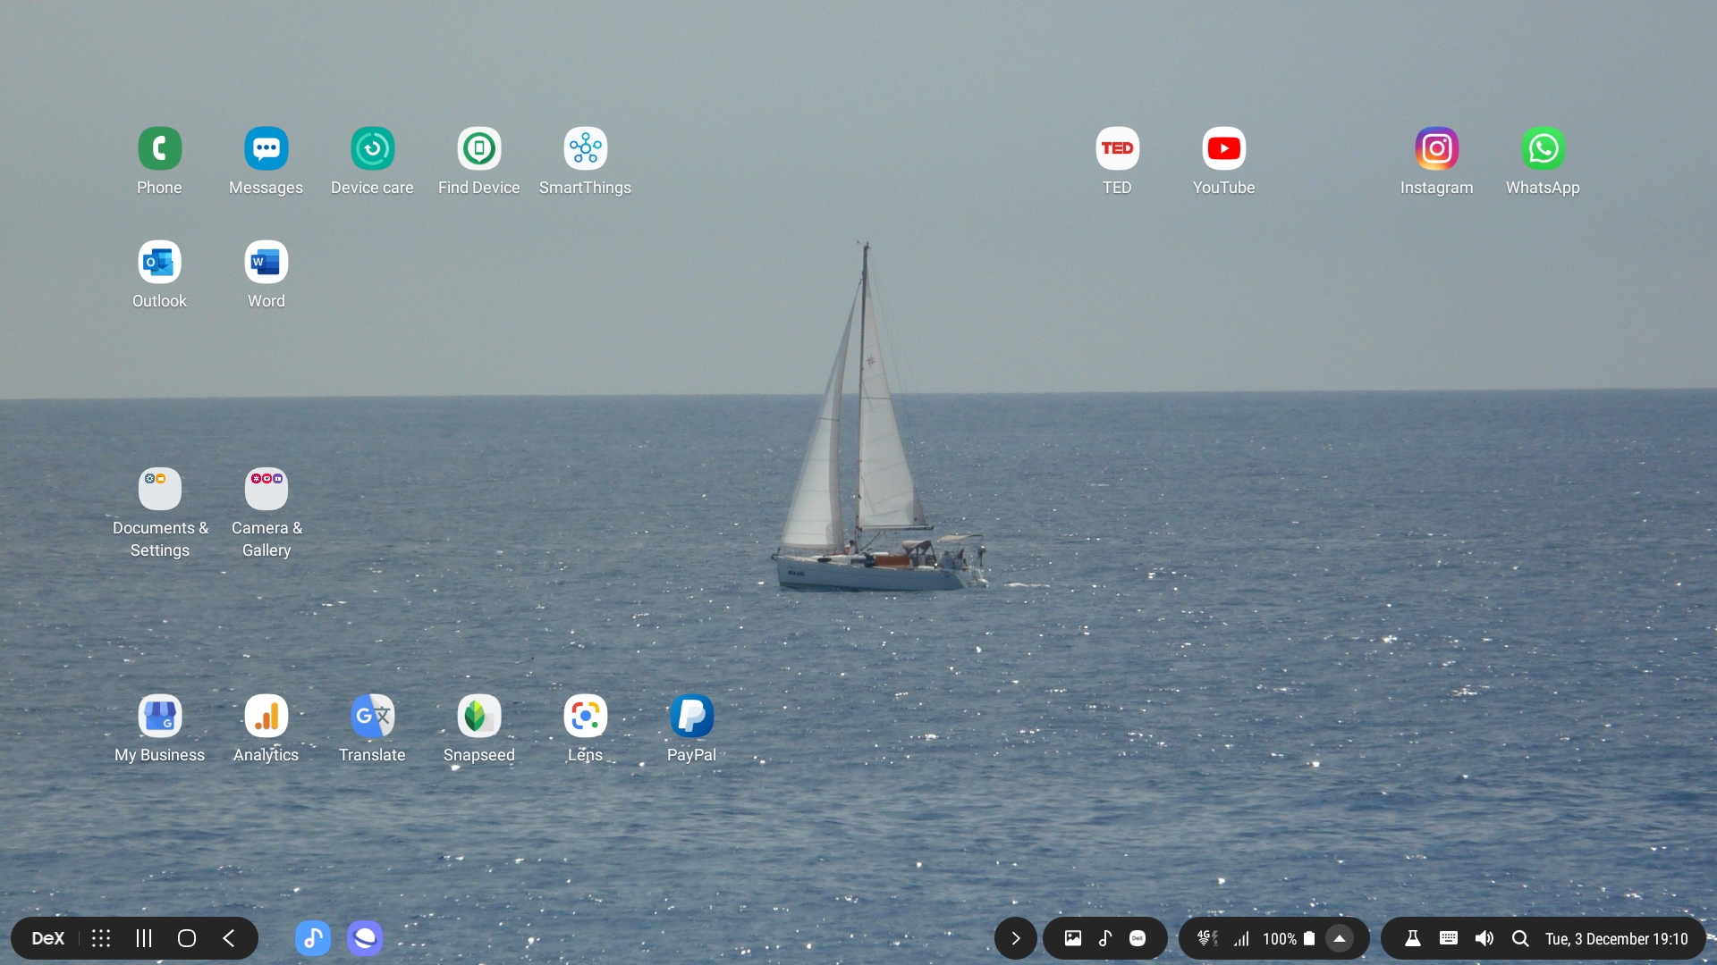
Task: Show recent apps with three bars button
Action: (144, 938)
